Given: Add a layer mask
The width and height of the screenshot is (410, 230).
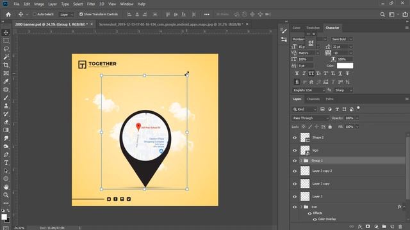Looking at the screenshot, I should [368, 227].
